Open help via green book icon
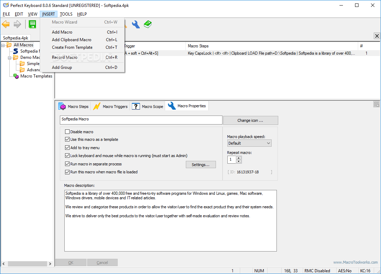Image resolution: width=381 pixels, height=274 pixels. pos(147,24)
